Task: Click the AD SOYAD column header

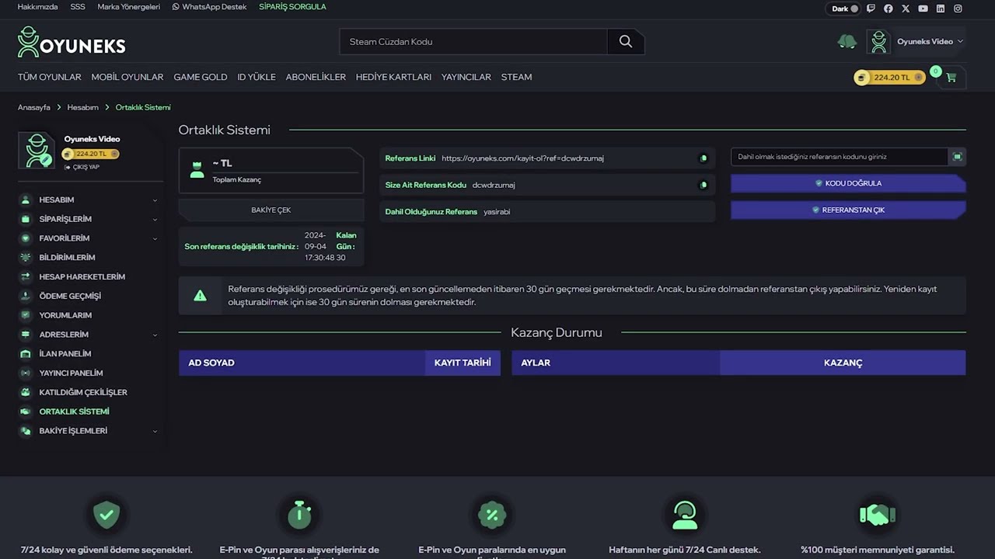Action: (302, 363)
